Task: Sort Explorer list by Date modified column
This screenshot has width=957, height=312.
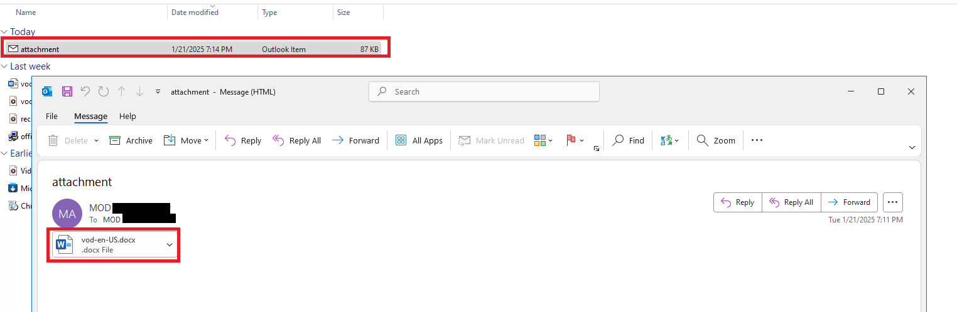Action: pos(195,13)
